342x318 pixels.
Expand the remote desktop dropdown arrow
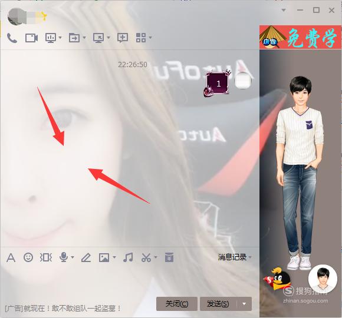(108, 38)
